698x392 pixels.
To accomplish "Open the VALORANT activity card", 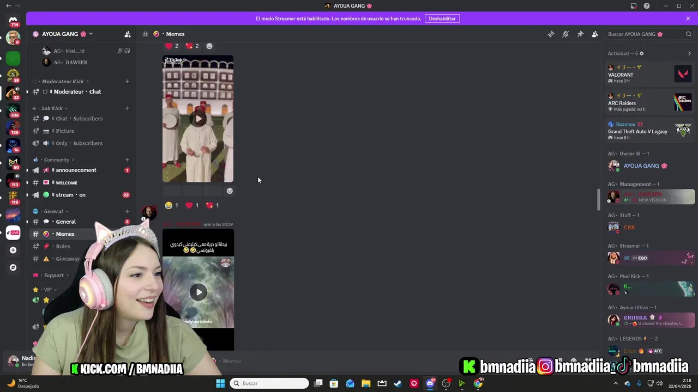I will 650,73.
